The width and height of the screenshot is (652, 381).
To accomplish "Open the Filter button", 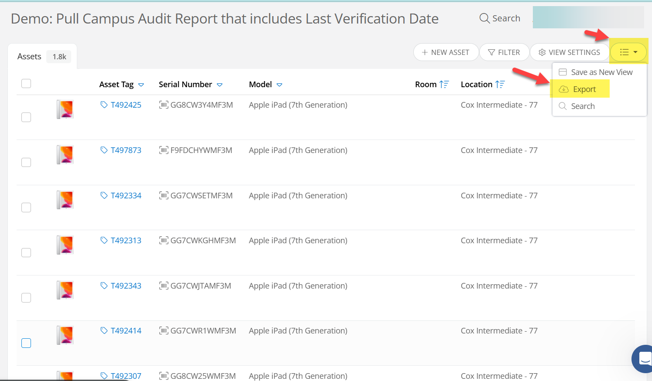I will (504, 52).
